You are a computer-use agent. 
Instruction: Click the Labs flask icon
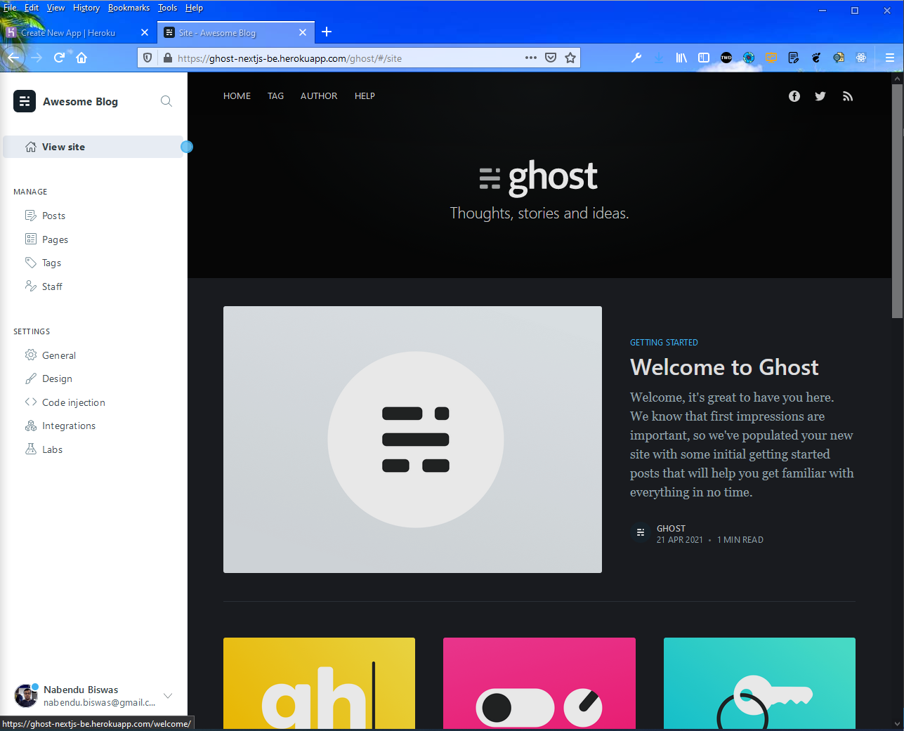coord(31,449)
